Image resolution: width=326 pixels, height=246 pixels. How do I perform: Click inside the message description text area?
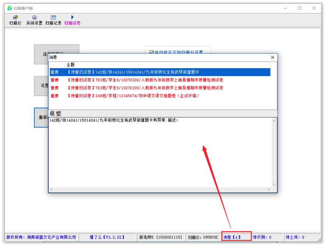[162, 155]
